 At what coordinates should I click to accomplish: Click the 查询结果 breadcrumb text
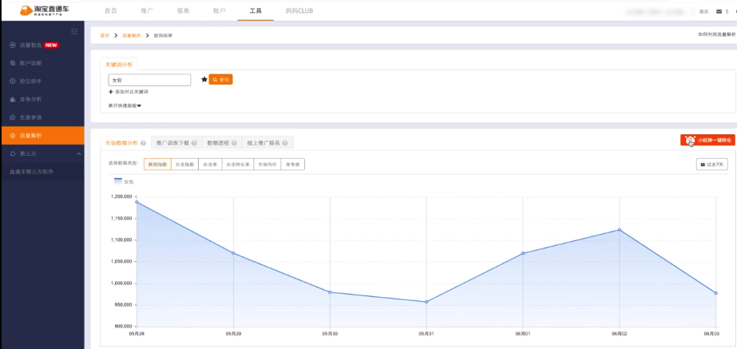163,36
